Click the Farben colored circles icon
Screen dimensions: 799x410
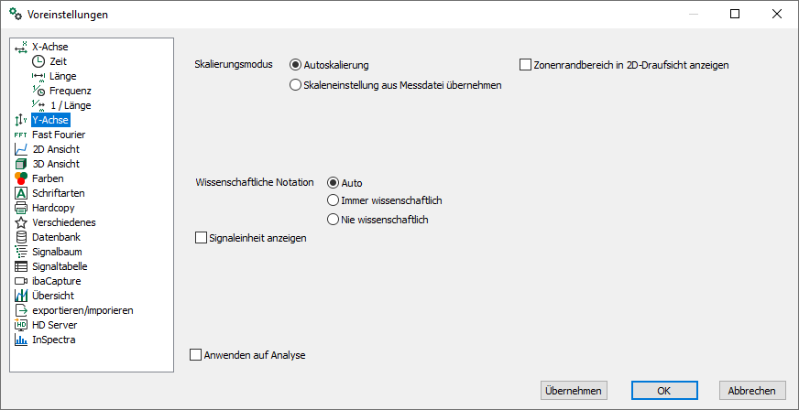click(x=21, y=178)
